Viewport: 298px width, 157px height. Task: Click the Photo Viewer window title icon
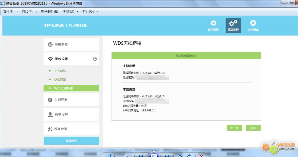(x=2, y=3)
